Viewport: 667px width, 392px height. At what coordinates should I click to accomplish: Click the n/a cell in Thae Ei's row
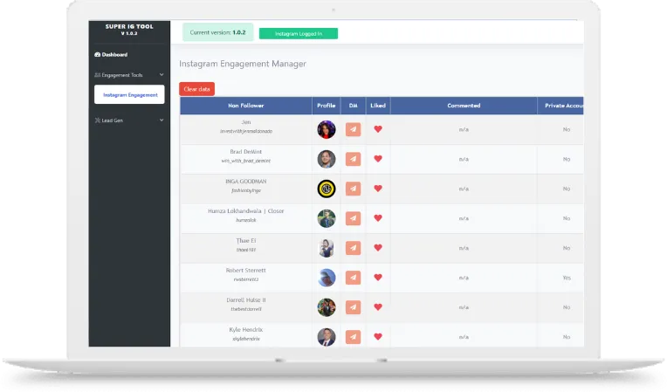point(464,248)
